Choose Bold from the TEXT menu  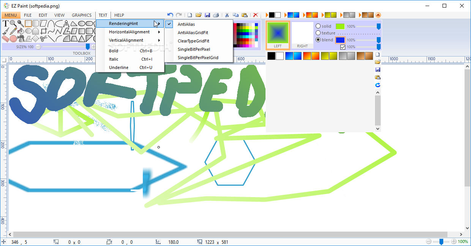click(130, 51)
